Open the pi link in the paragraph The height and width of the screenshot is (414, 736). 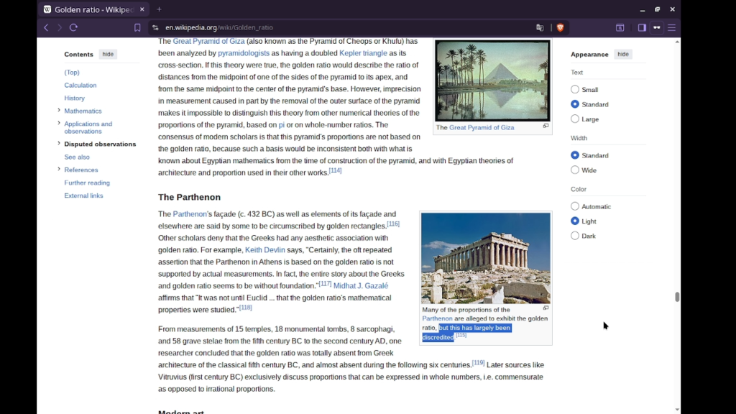[282, 125]
